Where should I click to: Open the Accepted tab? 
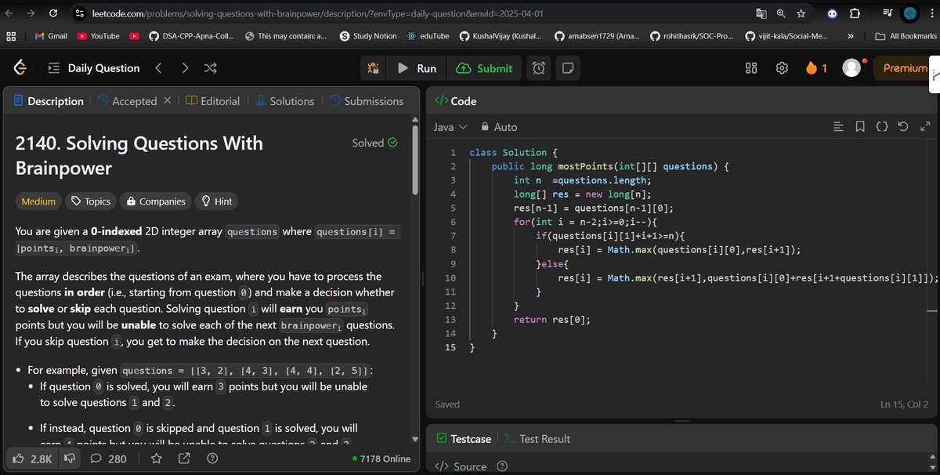click(x=127, y=101)
